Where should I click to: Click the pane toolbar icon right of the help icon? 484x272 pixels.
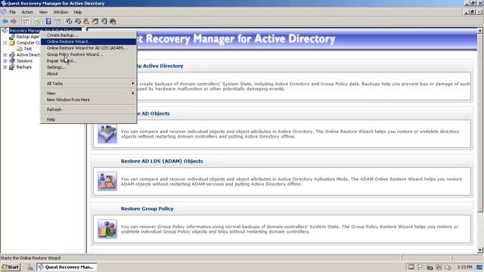tap(57, 21)
